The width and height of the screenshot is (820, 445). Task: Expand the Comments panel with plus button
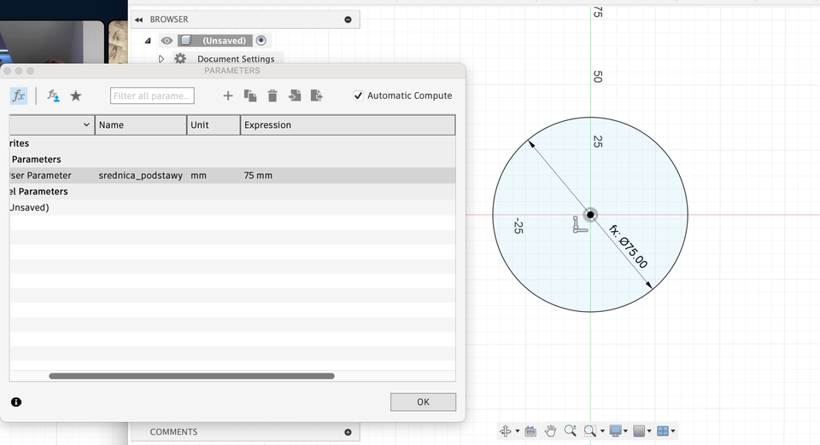point(348,432)
